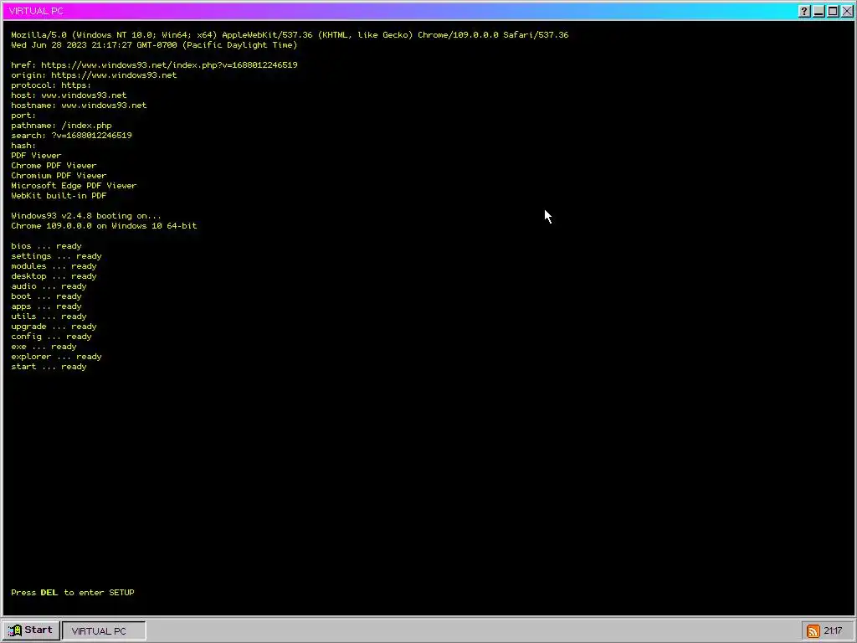The image size is (857, 643).
Task: Click the 'pathname: /index.php' line
Action: 61,126
